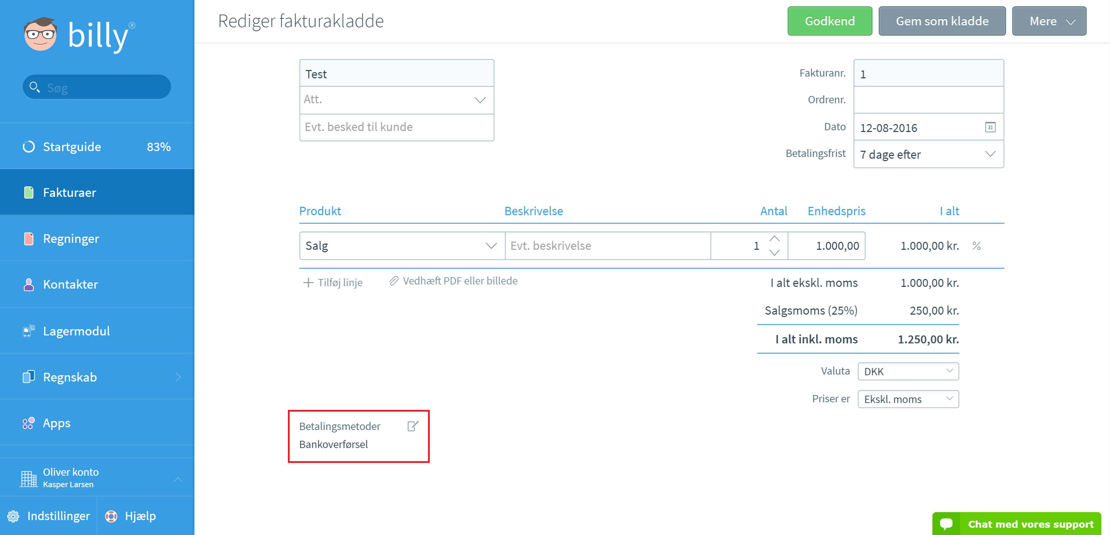Open the Valuta DKK dropdown

pos(908,371)
